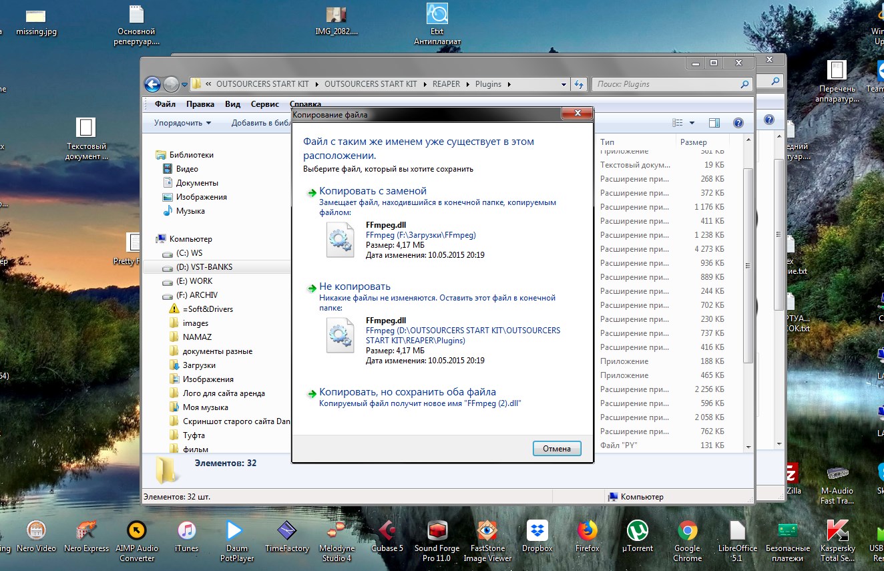The width and height of the screenshot is (884, 571).
Task: Open drive (E:) WORK
Action: 188,281
